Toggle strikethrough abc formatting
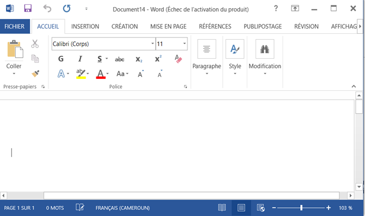This screenshot has width=365, height=216. click(120, 59)
